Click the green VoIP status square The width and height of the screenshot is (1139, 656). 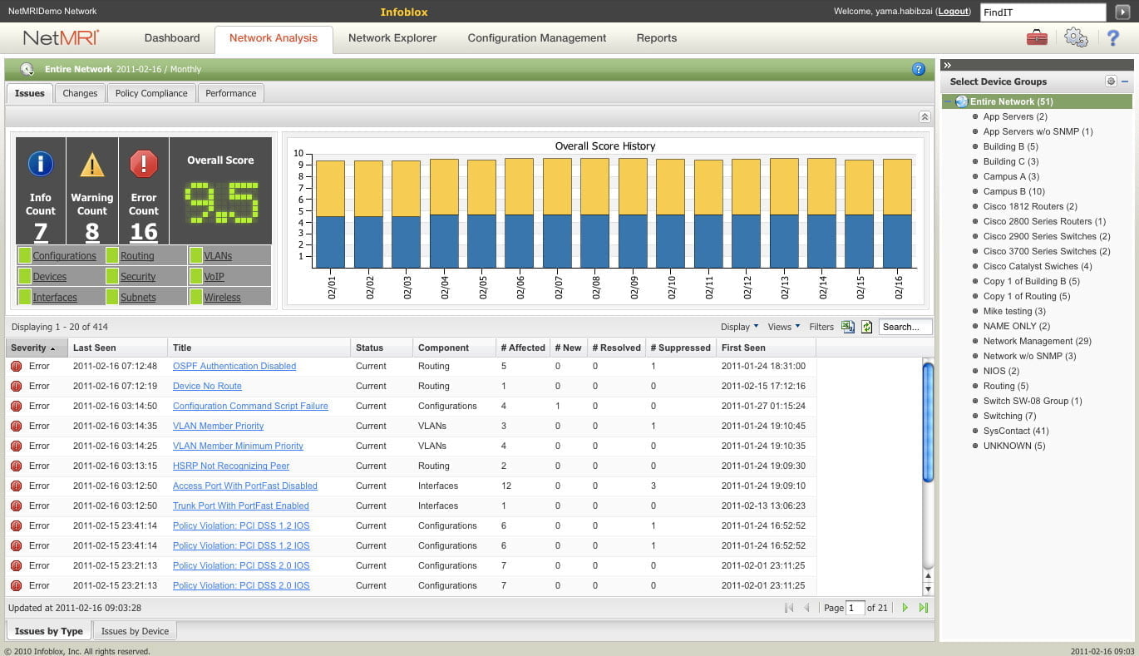tap(196, 276)
